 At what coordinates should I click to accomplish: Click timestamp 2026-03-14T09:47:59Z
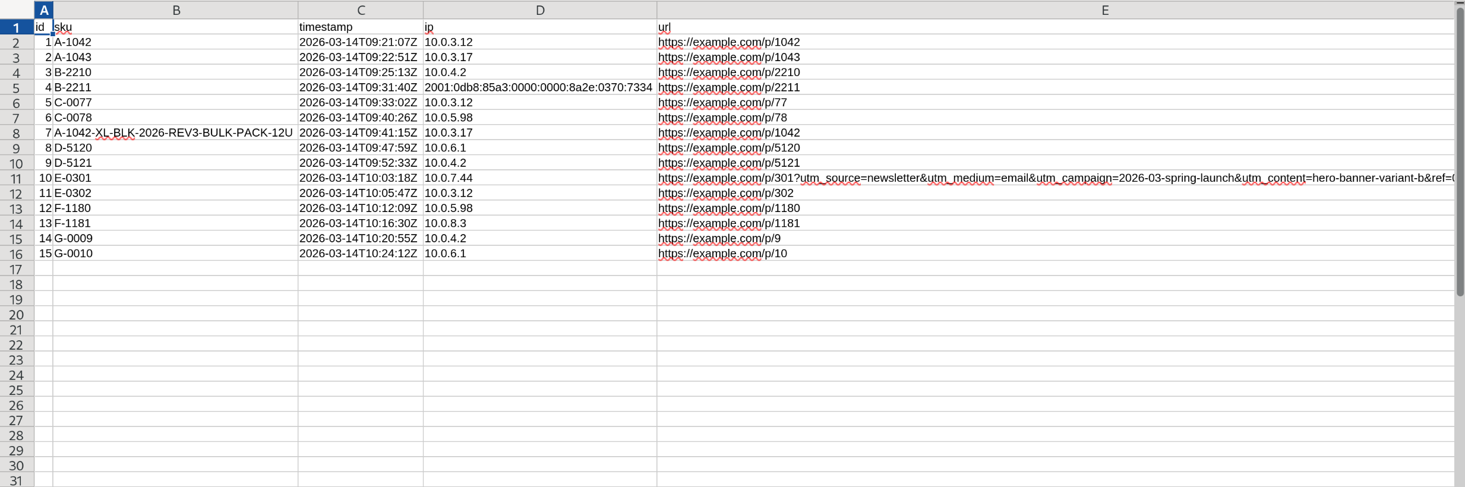point(361,147)
